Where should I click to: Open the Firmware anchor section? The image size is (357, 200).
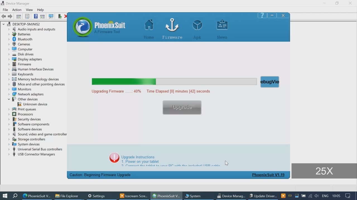[x=172, y=29]
